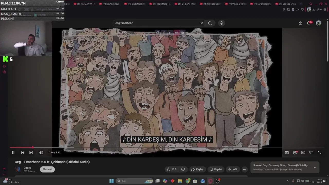Viewport: 329px width, 185px height.
Task: Click the taskbar Ara search box
Action: point(134,181)
